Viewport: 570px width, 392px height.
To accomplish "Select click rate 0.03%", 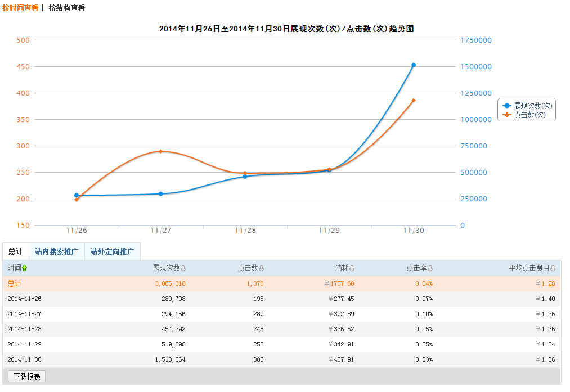I will 424,360.
